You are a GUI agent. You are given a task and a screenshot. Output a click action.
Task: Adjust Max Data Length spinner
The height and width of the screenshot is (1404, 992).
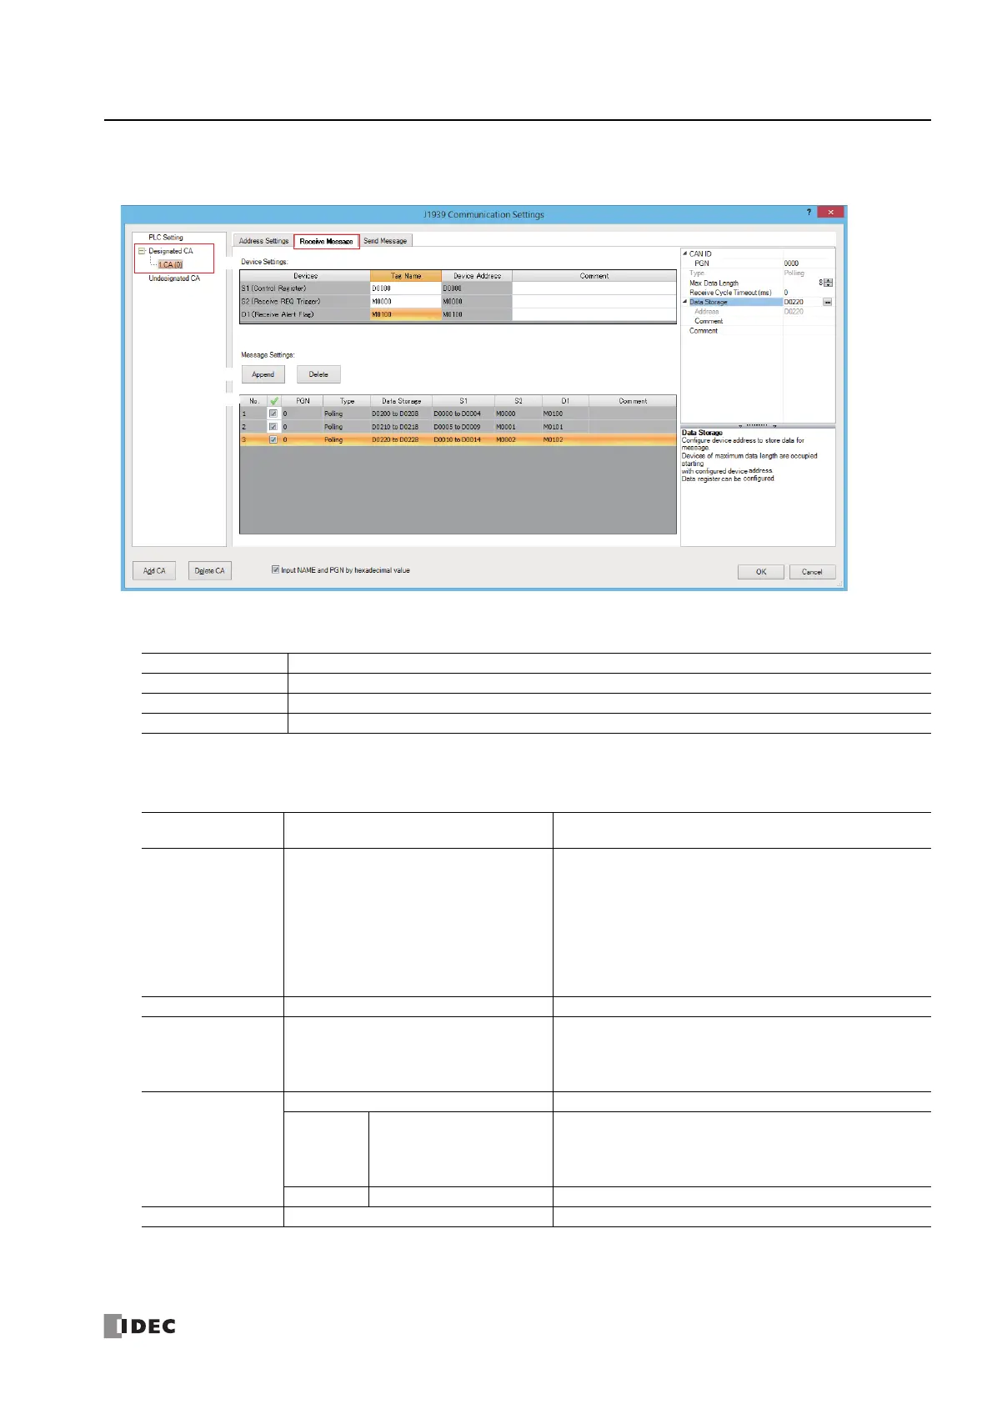pyautogui.click(x=828, y=283)
